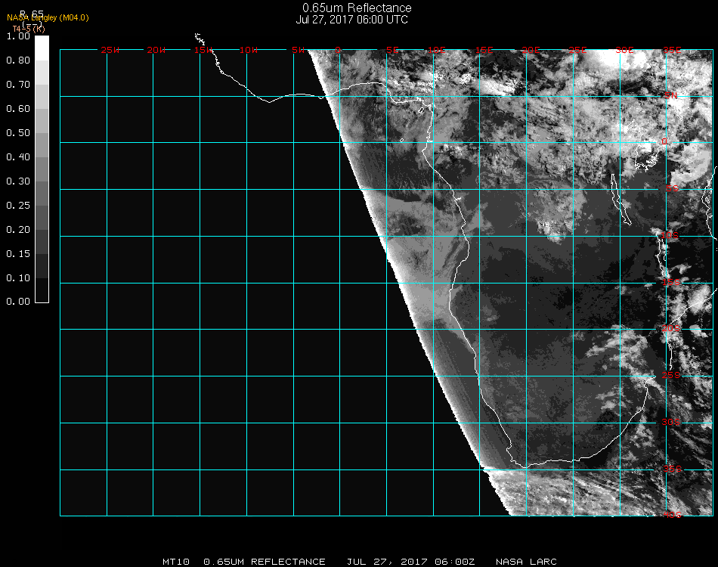Click the 25E longitude label
718x567 pixels.
click(578, 50)
